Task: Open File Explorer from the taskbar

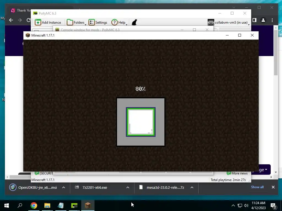Action: [47, 206]
